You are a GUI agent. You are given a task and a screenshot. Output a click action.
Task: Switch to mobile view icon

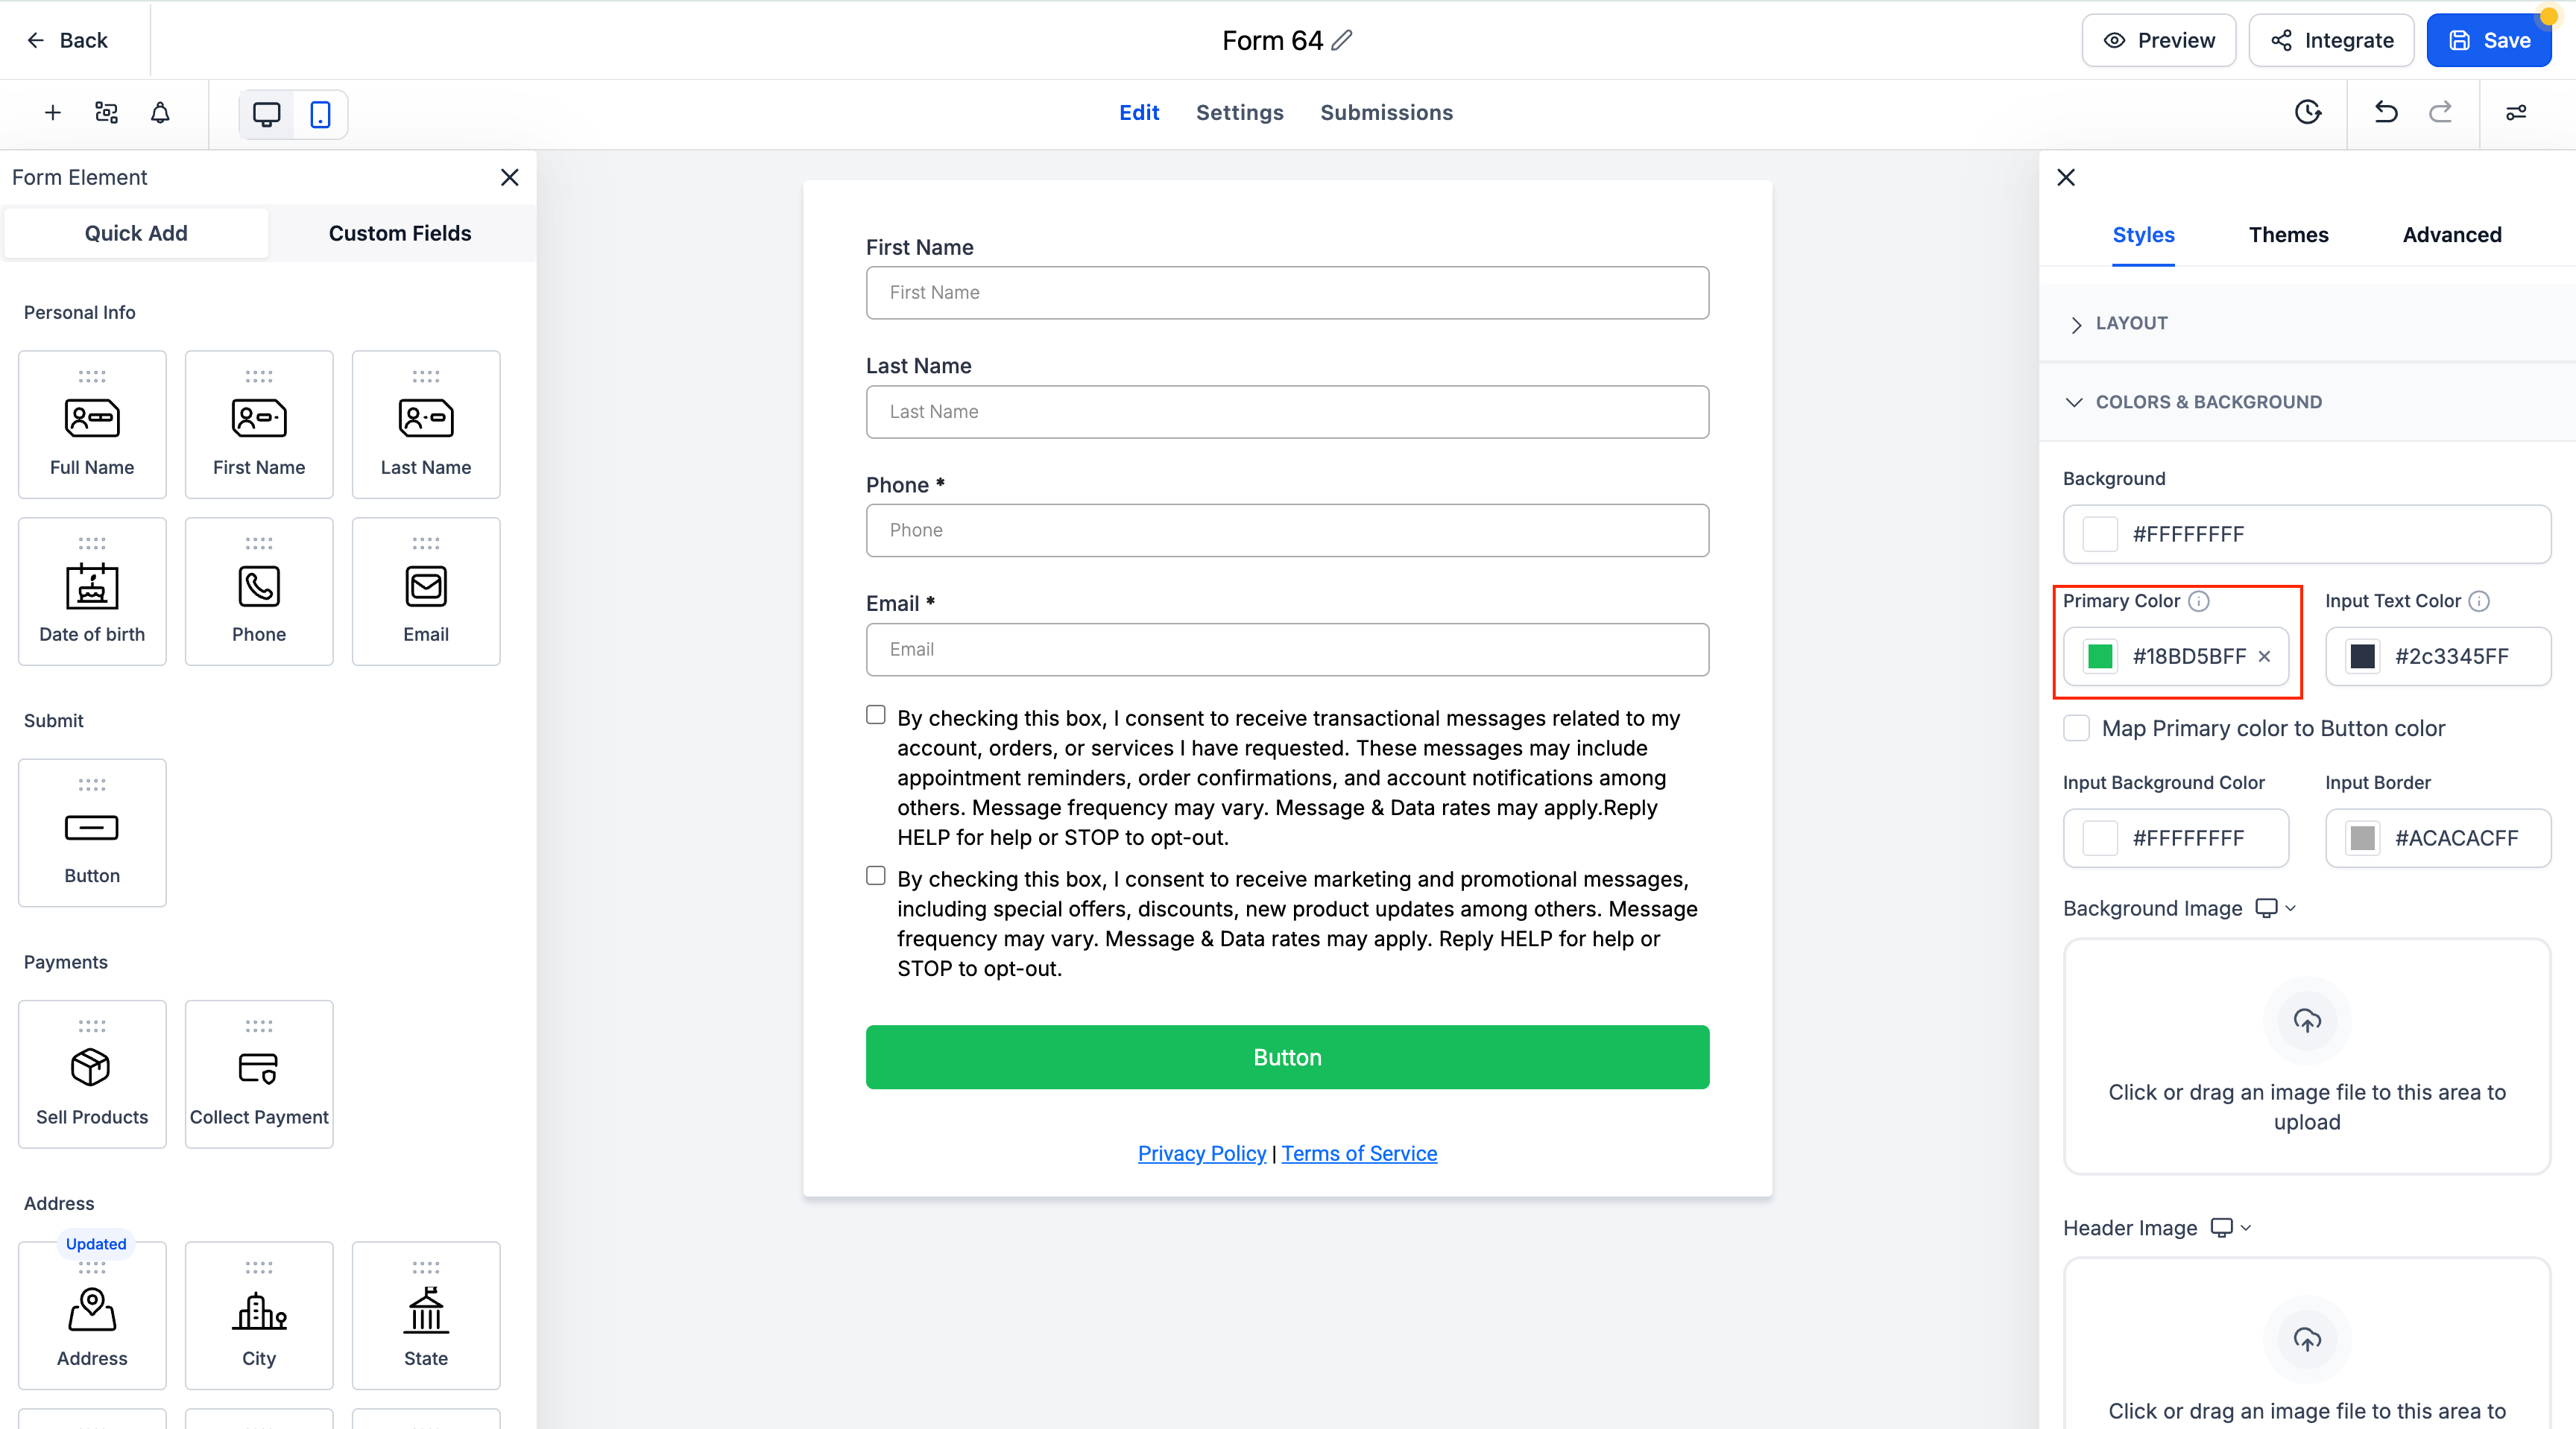click(320, 114)
